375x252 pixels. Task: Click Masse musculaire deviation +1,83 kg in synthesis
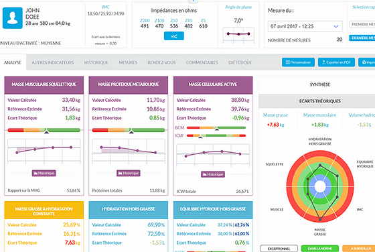[320, 125]
